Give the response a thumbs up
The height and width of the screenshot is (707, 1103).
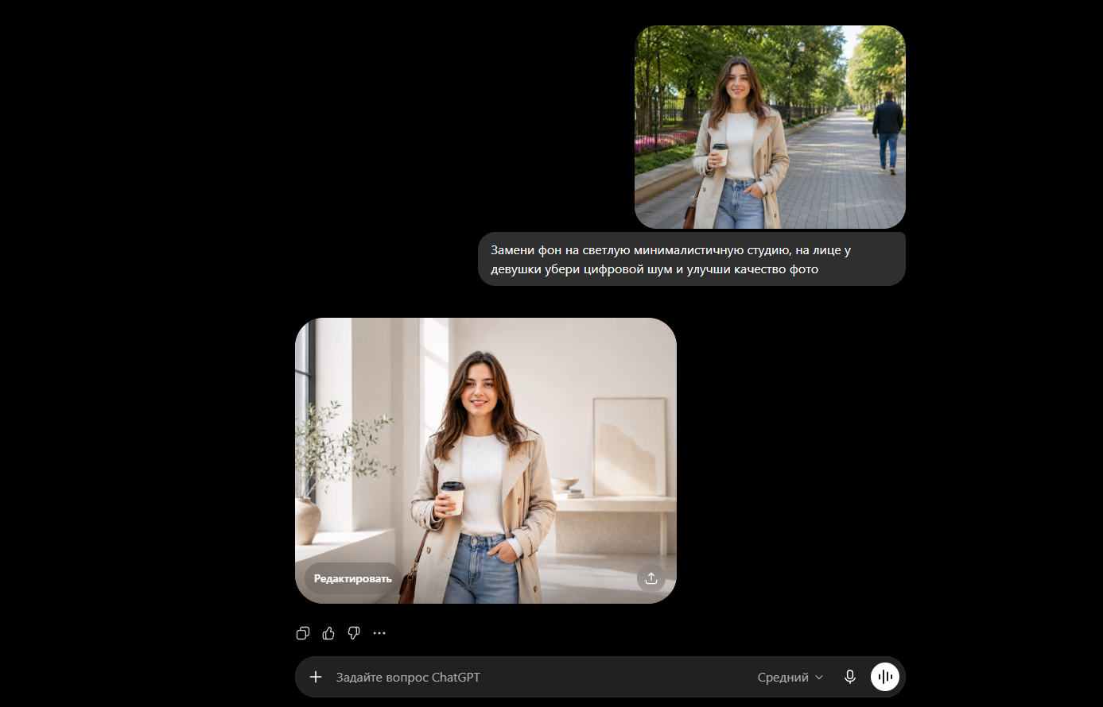click(x=328, y=633)
